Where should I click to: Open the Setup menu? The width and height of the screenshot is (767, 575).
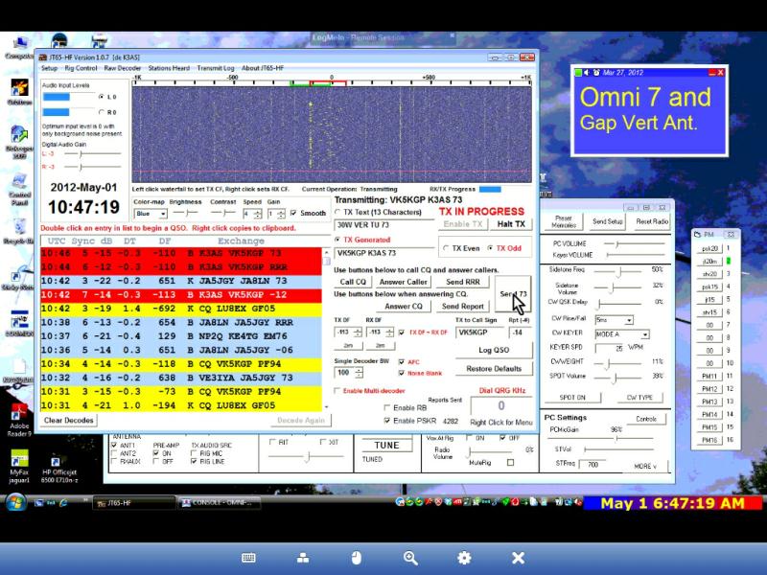click(50, 68)
